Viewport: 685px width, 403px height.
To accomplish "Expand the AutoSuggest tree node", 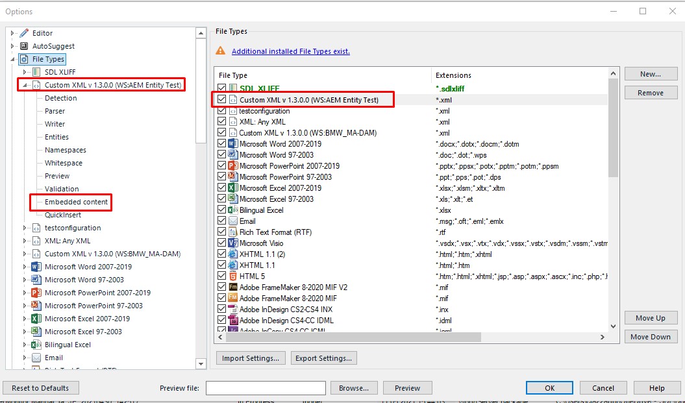I will pyautogui.click(x=12, y=46).
